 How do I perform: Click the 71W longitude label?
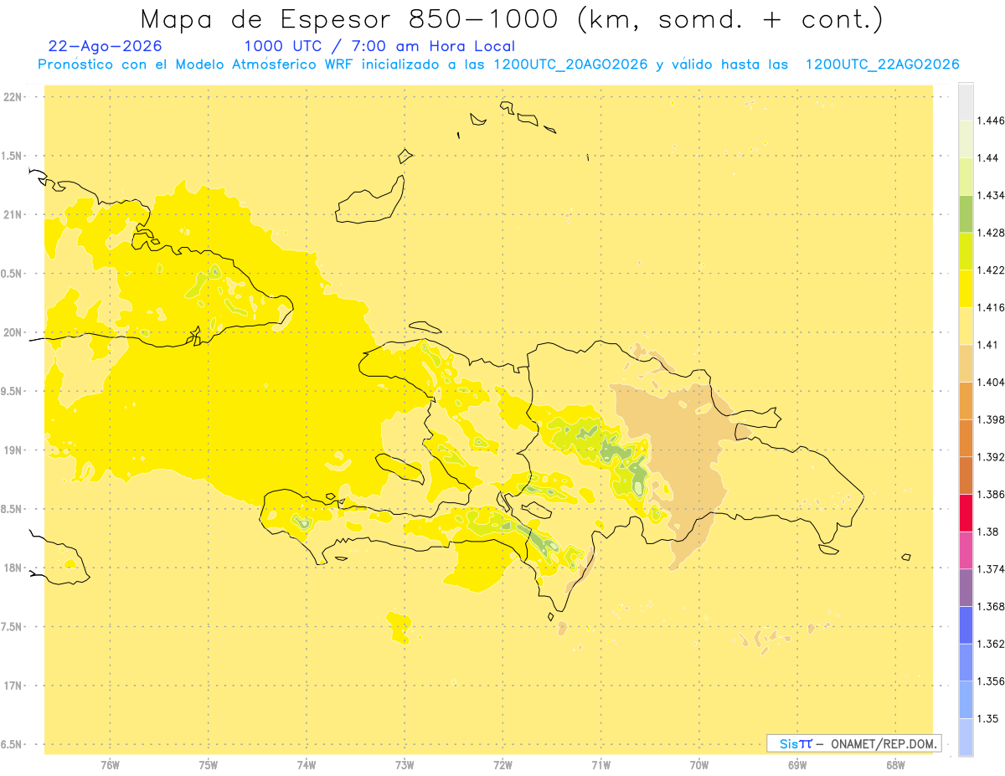(x=600, y=765)
